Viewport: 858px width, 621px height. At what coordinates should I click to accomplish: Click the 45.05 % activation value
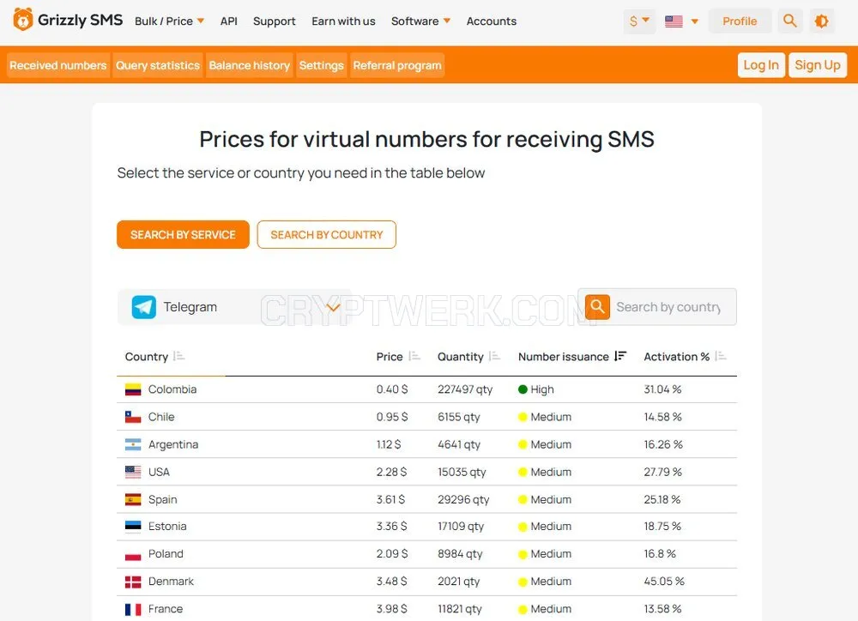tap(664, 581)
